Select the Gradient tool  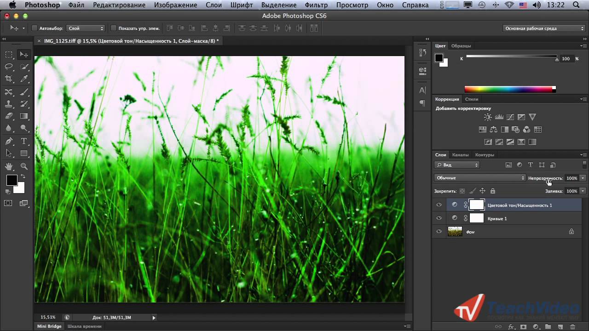point(24,116)
